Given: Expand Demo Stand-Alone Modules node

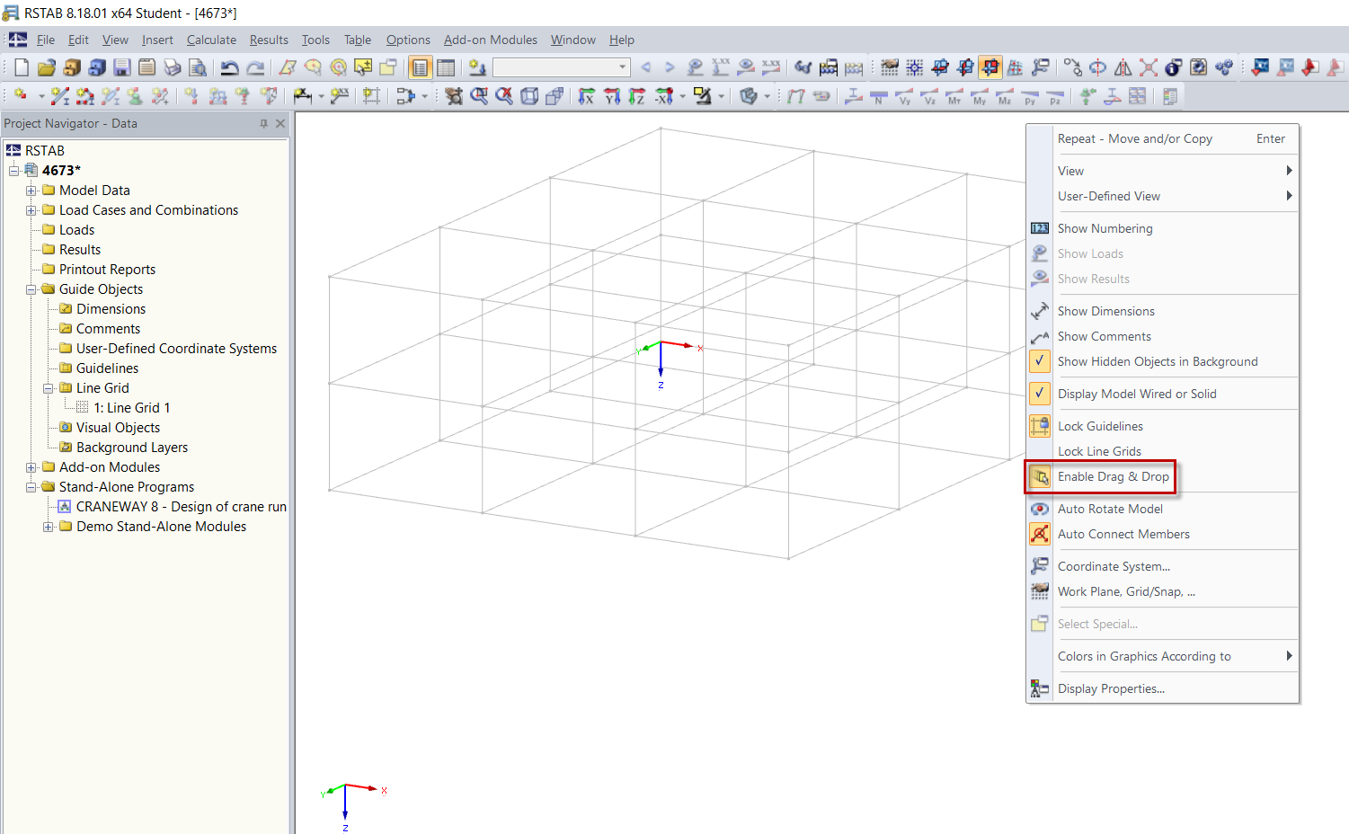Looking at the screenshot, I should (x=49, y=527).
